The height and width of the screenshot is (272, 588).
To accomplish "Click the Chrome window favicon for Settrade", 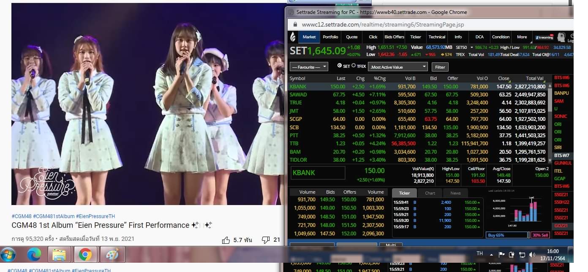I will pyautogui.click(x=291, y=12).
